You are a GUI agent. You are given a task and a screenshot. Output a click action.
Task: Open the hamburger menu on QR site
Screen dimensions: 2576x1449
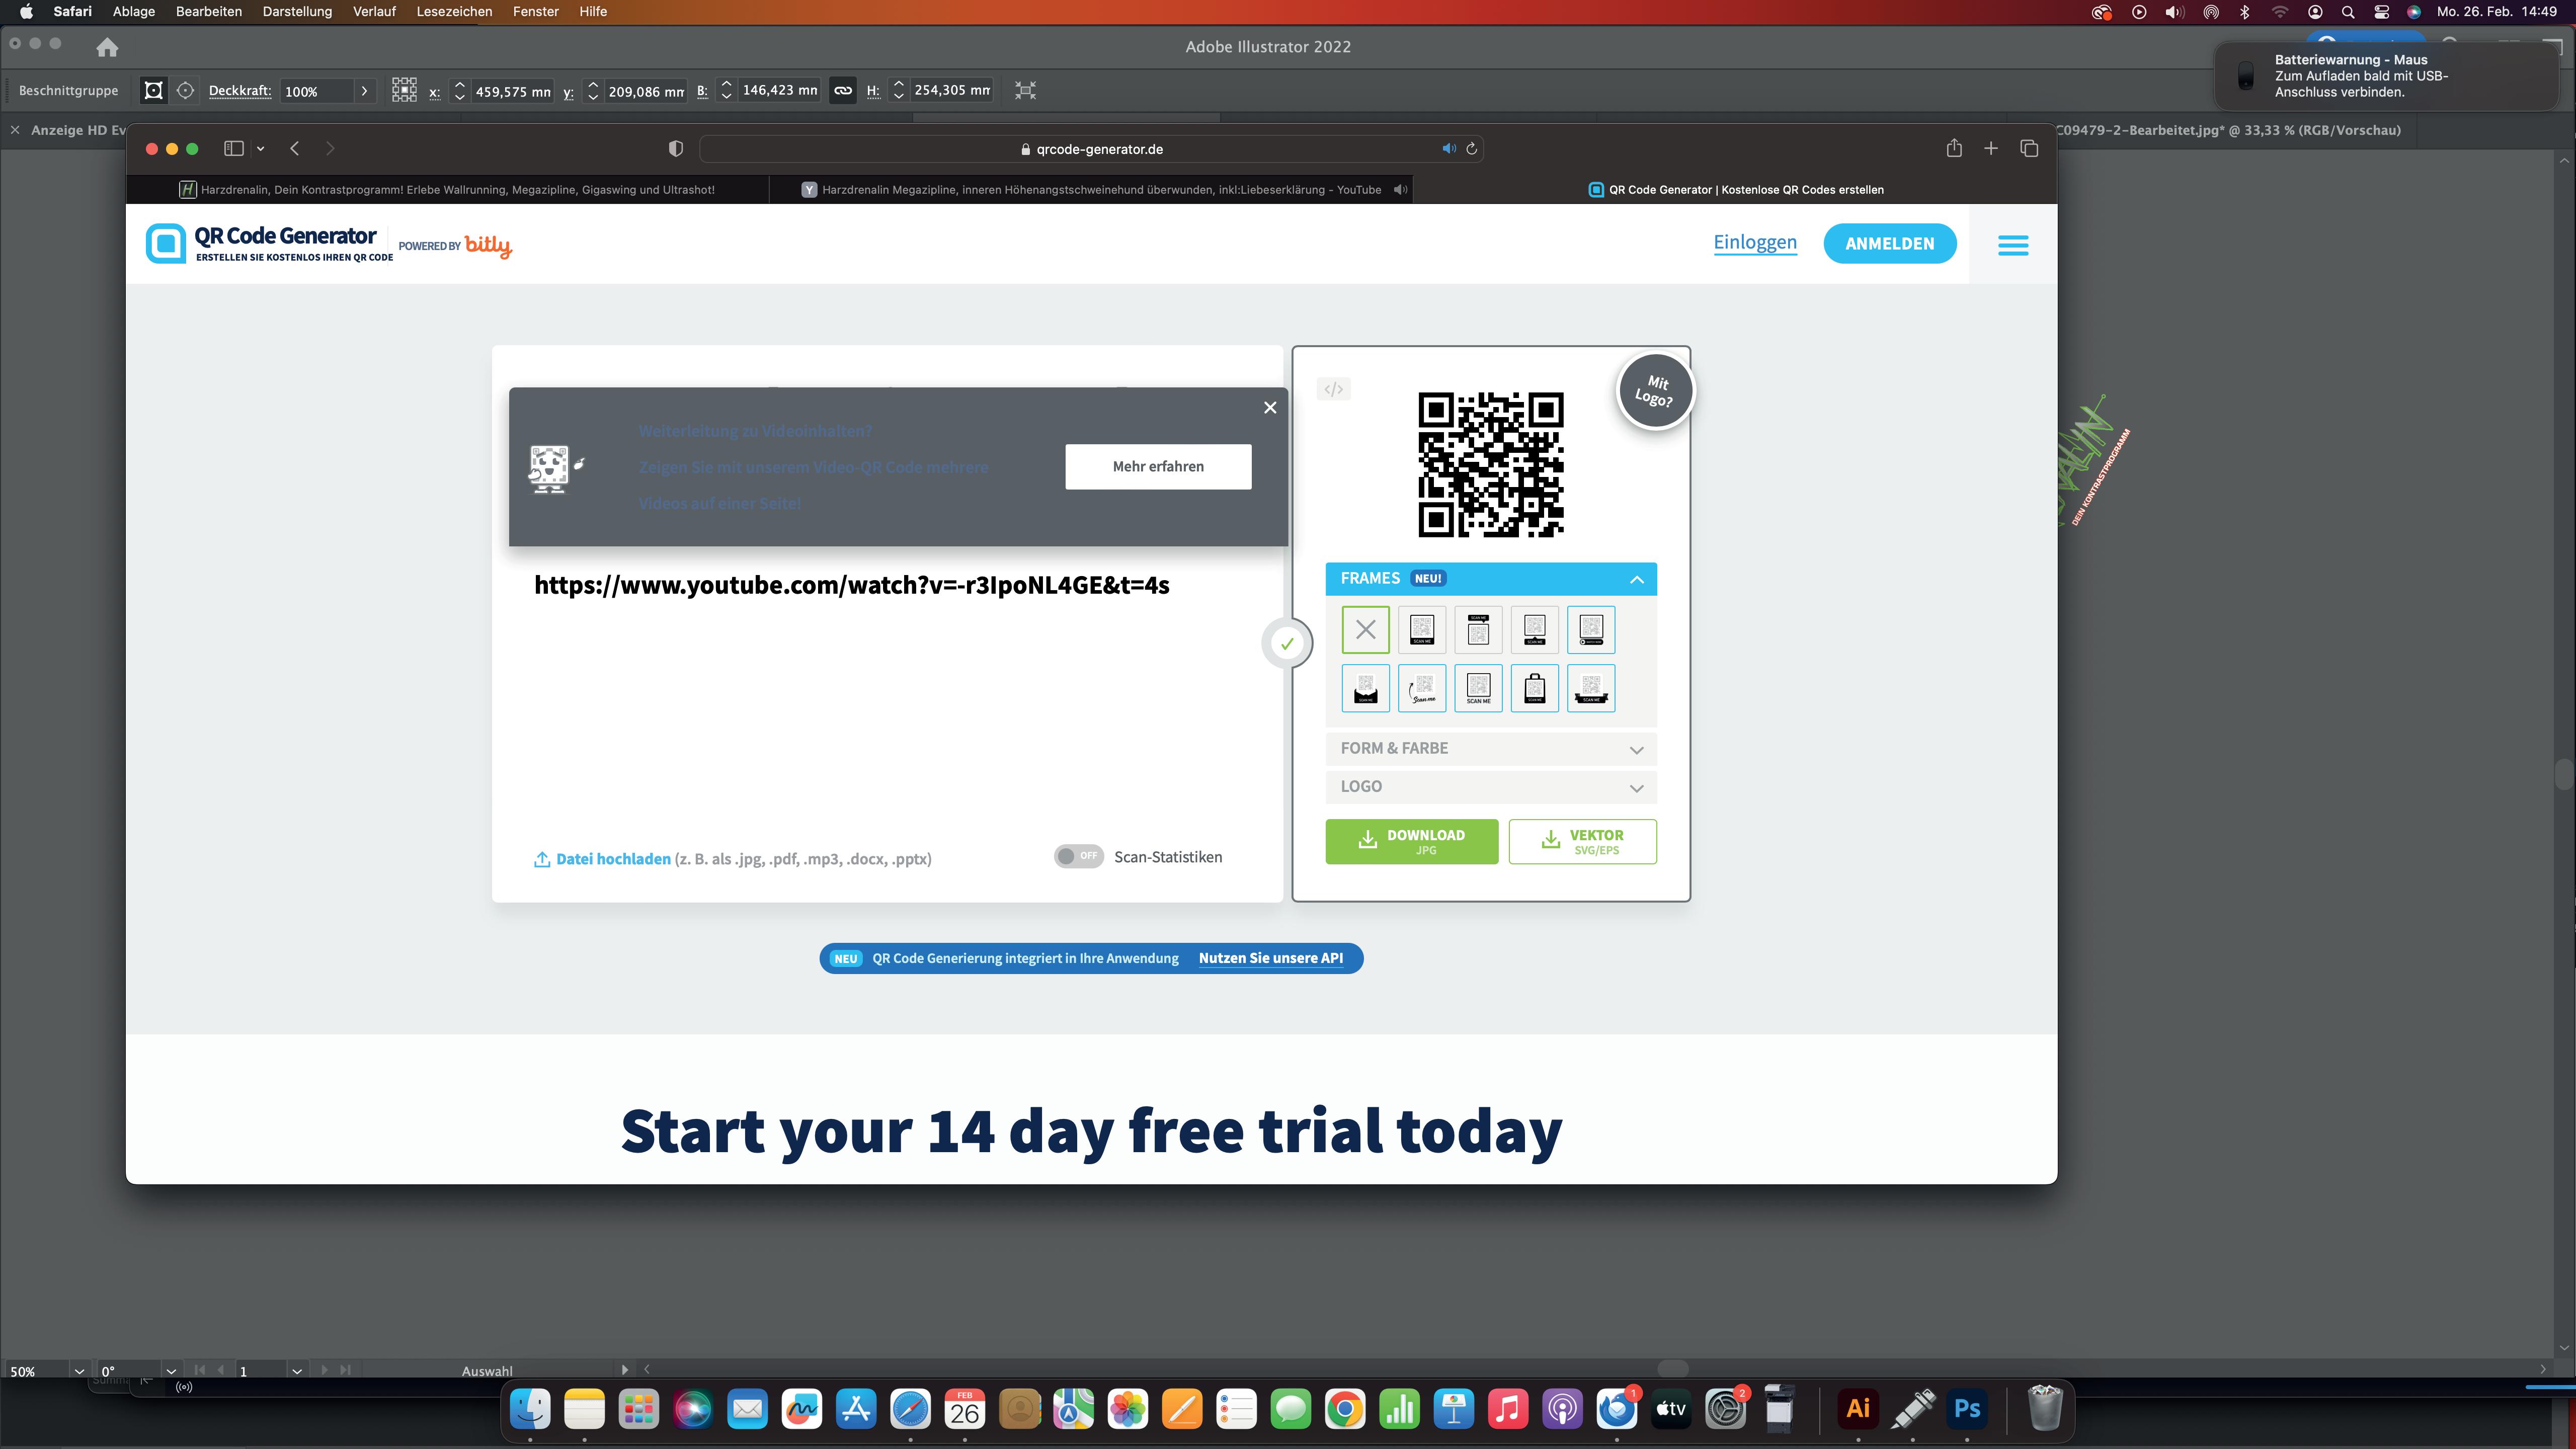point(2013,245)
